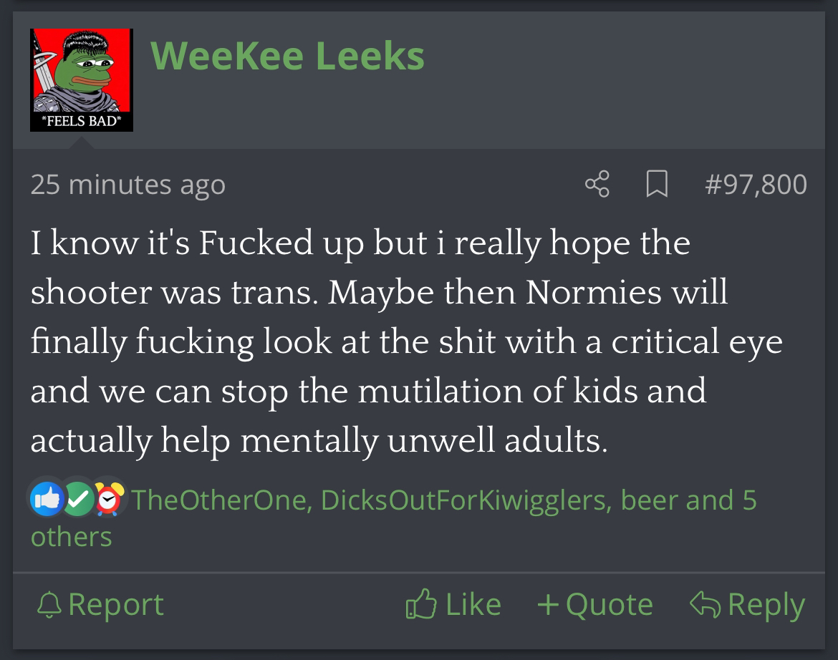This screenshot has height=660, width=838.
Task: Open the Pepe avatar profile picture
Action: 81,80
